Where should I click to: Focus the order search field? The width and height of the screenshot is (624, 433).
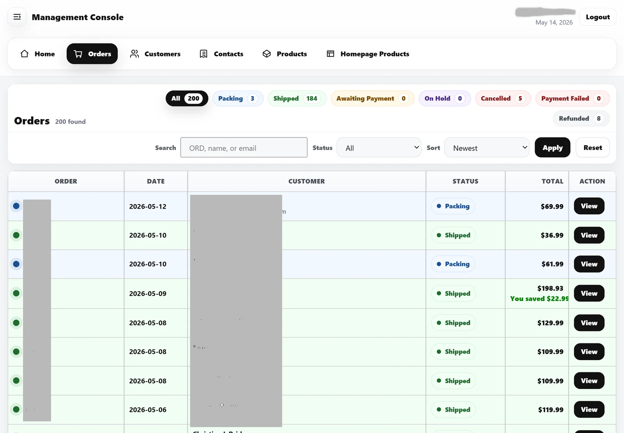(244, 148)
